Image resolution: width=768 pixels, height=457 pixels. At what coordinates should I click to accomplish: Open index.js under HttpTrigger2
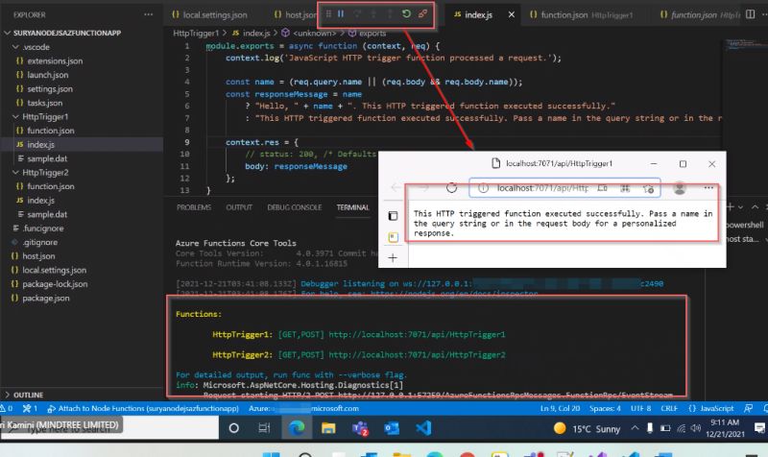click(x=40, y=201)
